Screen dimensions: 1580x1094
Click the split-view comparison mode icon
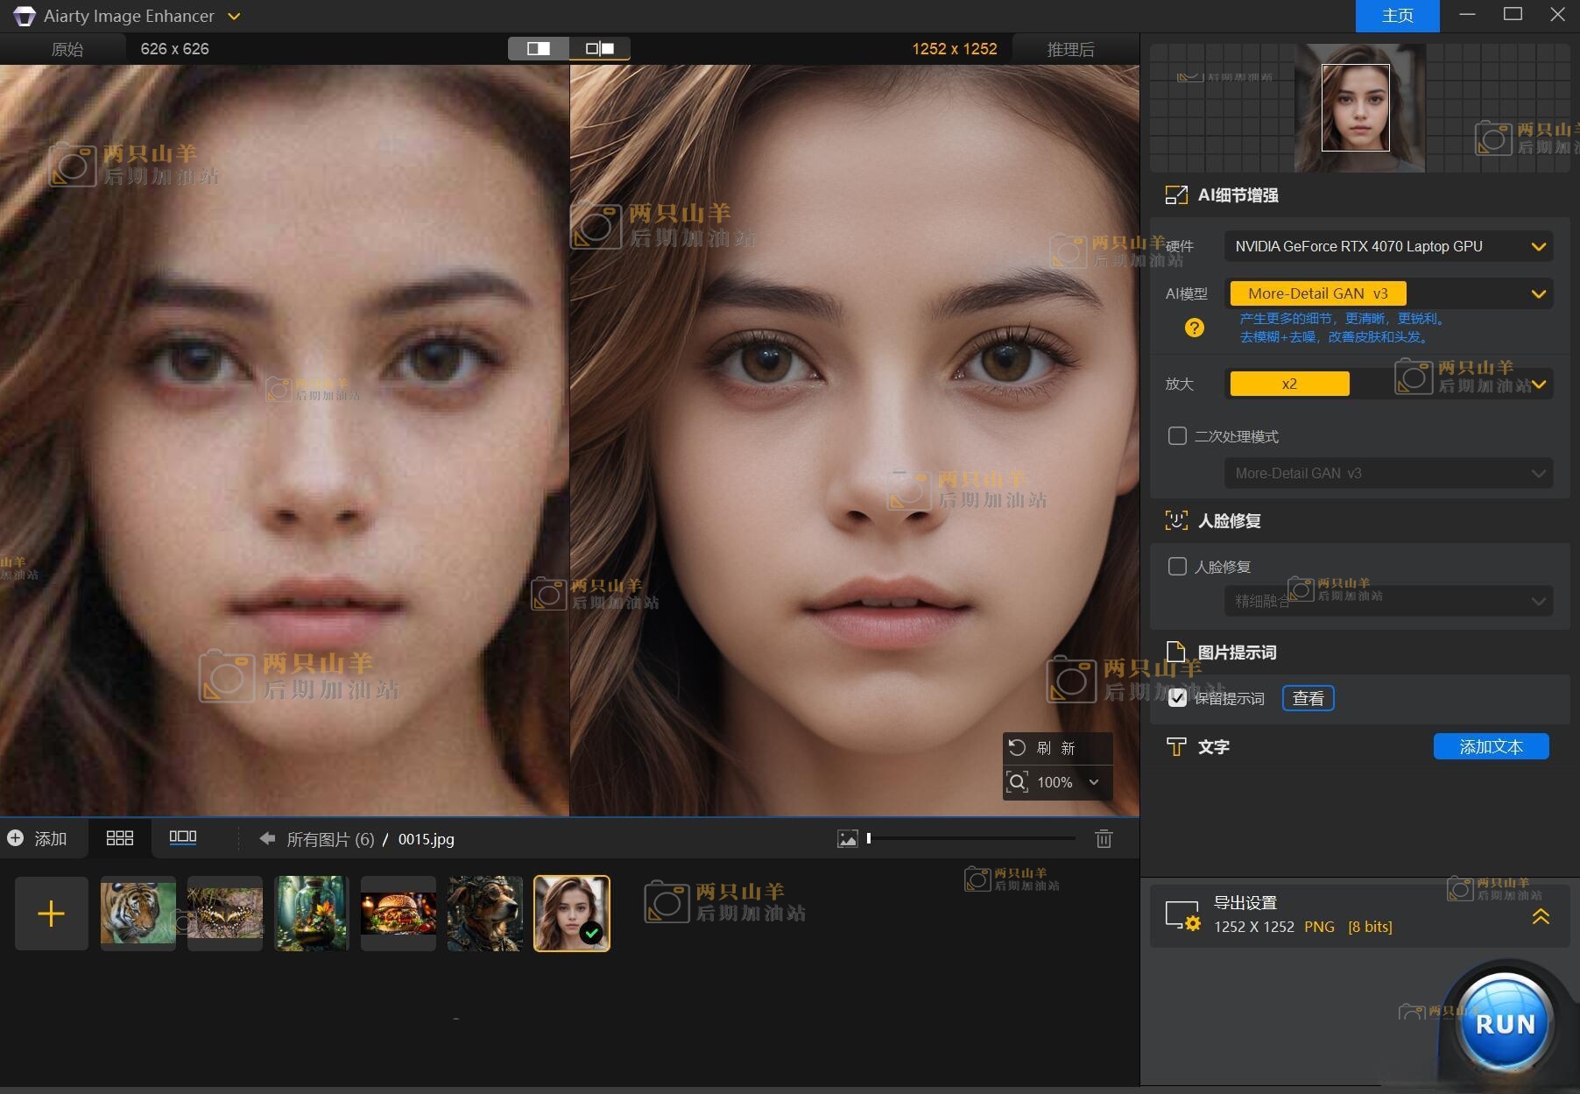(538, 49)
